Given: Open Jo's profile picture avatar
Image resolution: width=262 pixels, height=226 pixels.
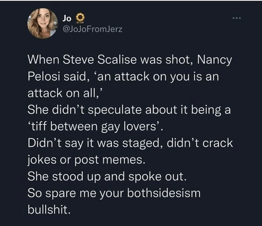Looking at the screenshot, I should [43, 24].
